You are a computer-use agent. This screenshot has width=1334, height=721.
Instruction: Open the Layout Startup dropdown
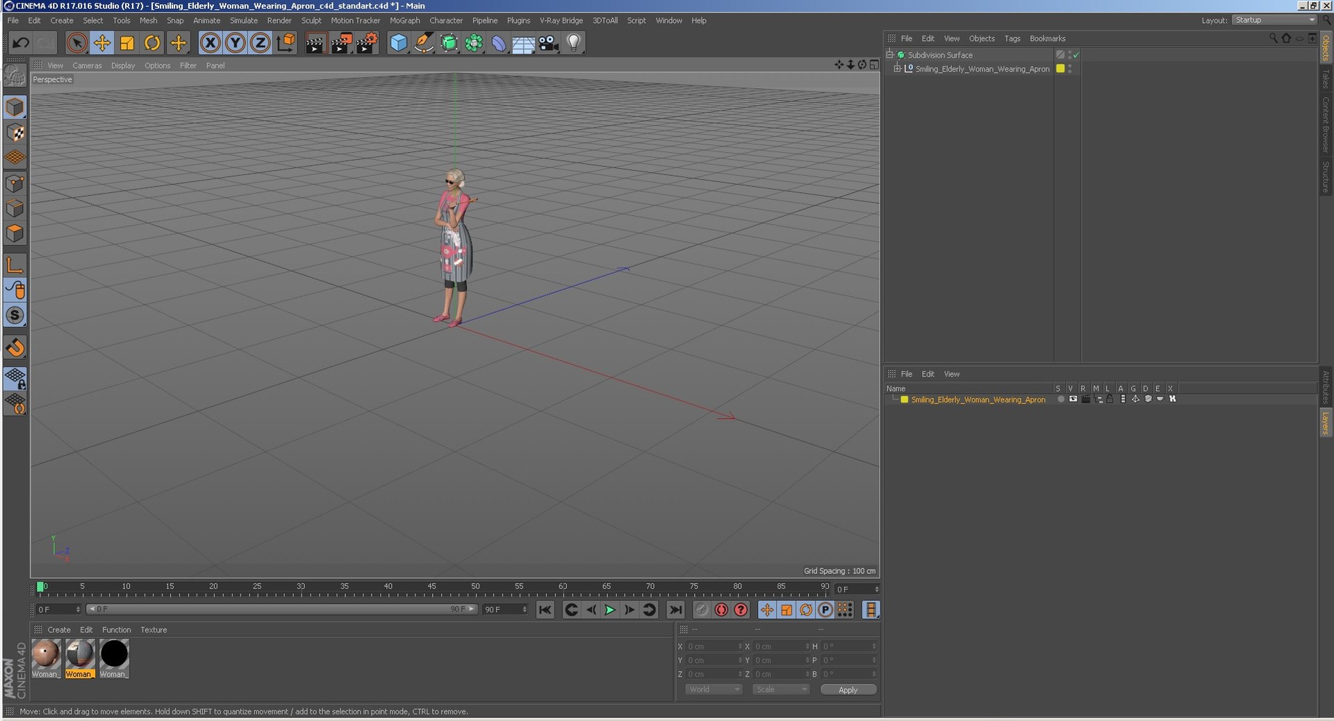pyautogui.click(x=1274, y=20)
